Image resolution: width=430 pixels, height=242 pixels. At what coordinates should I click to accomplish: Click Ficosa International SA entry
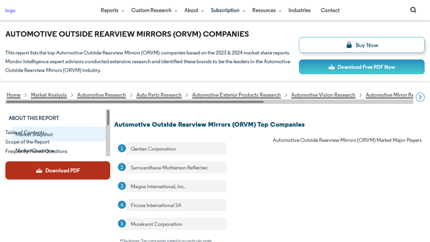pos(176,205)
